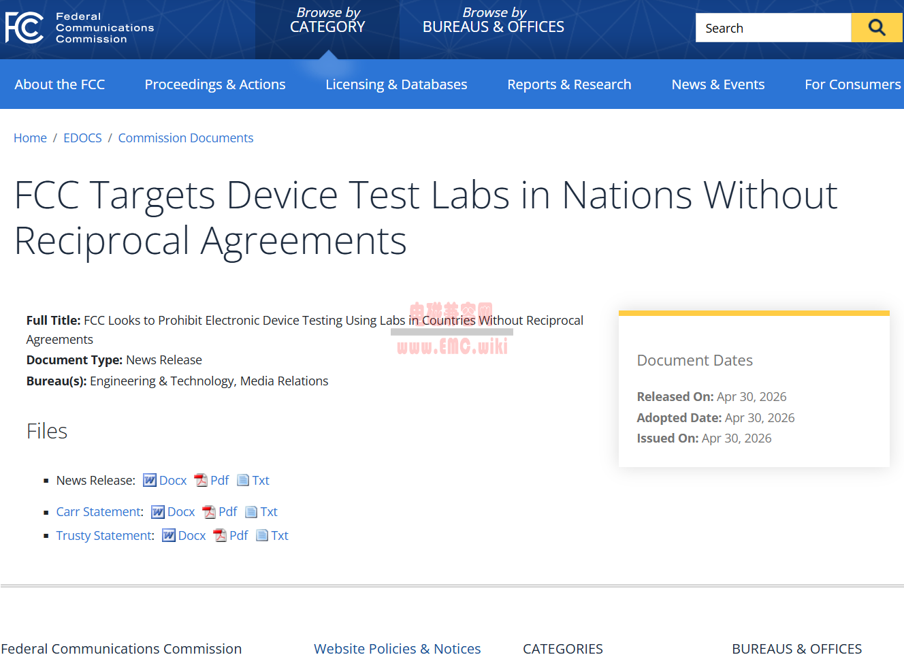Go to the Home breadcrumb link

tap(30, 138)
